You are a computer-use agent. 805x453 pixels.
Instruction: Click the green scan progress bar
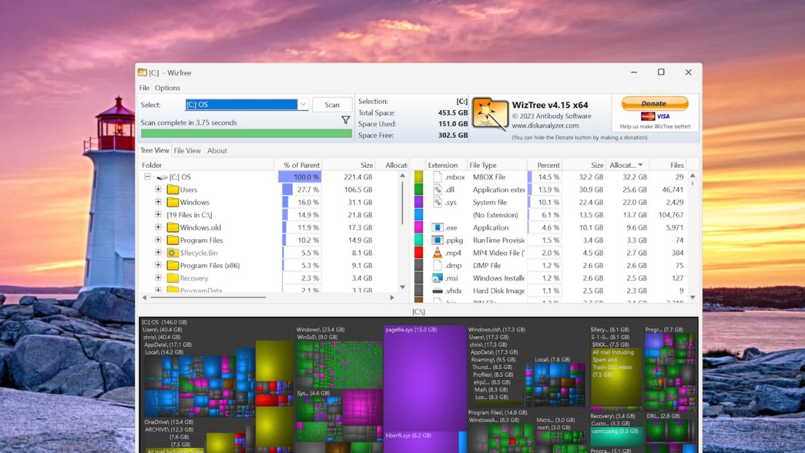click(x=246, y=134)
